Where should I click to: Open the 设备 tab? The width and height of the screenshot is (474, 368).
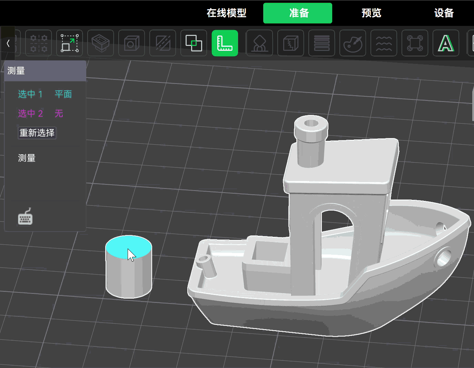coord(444,13)
